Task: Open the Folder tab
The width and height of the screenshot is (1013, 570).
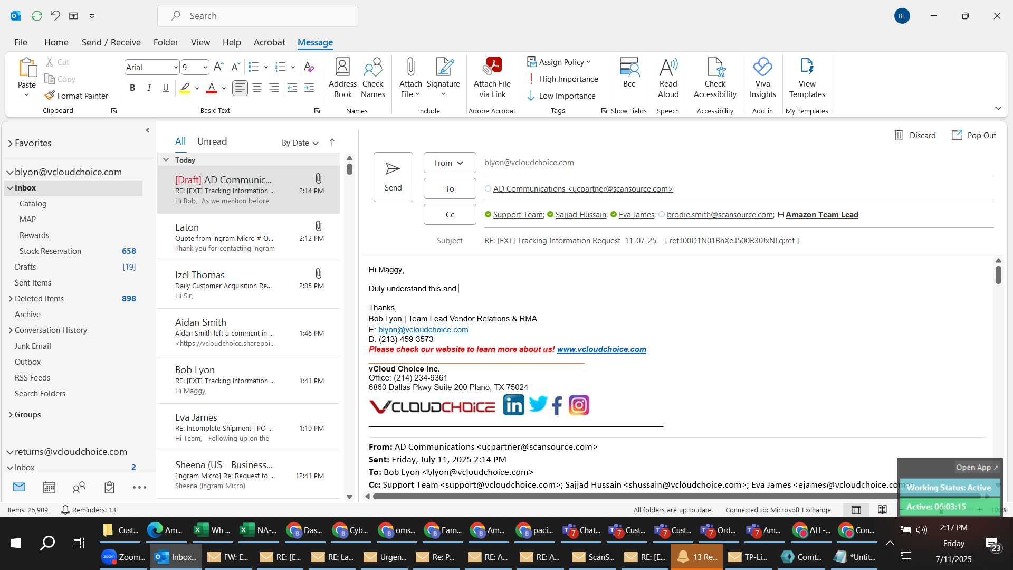Action: click(x=166, y=42)
